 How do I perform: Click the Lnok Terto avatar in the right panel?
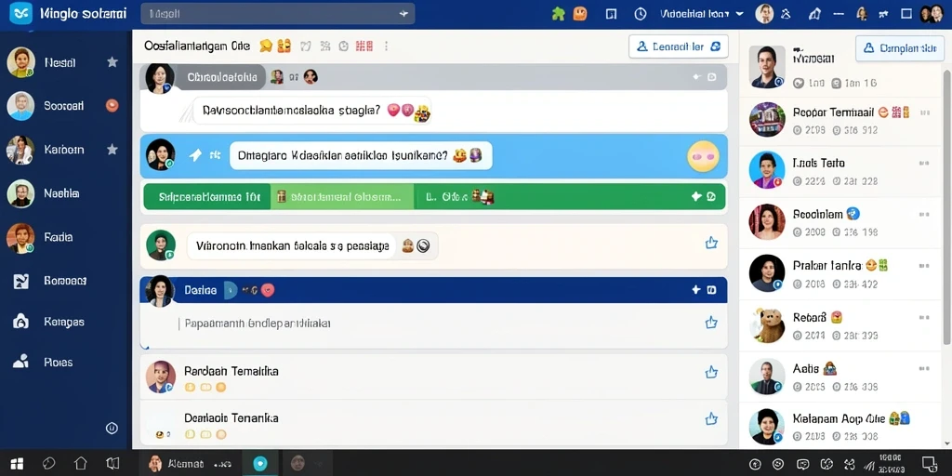click(767, 170)
